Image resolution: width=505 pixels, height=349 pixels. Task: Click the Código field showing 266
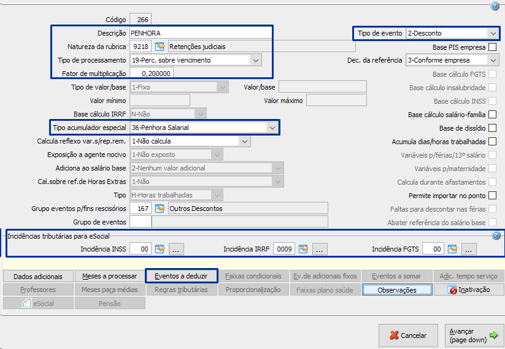[141, 20]
